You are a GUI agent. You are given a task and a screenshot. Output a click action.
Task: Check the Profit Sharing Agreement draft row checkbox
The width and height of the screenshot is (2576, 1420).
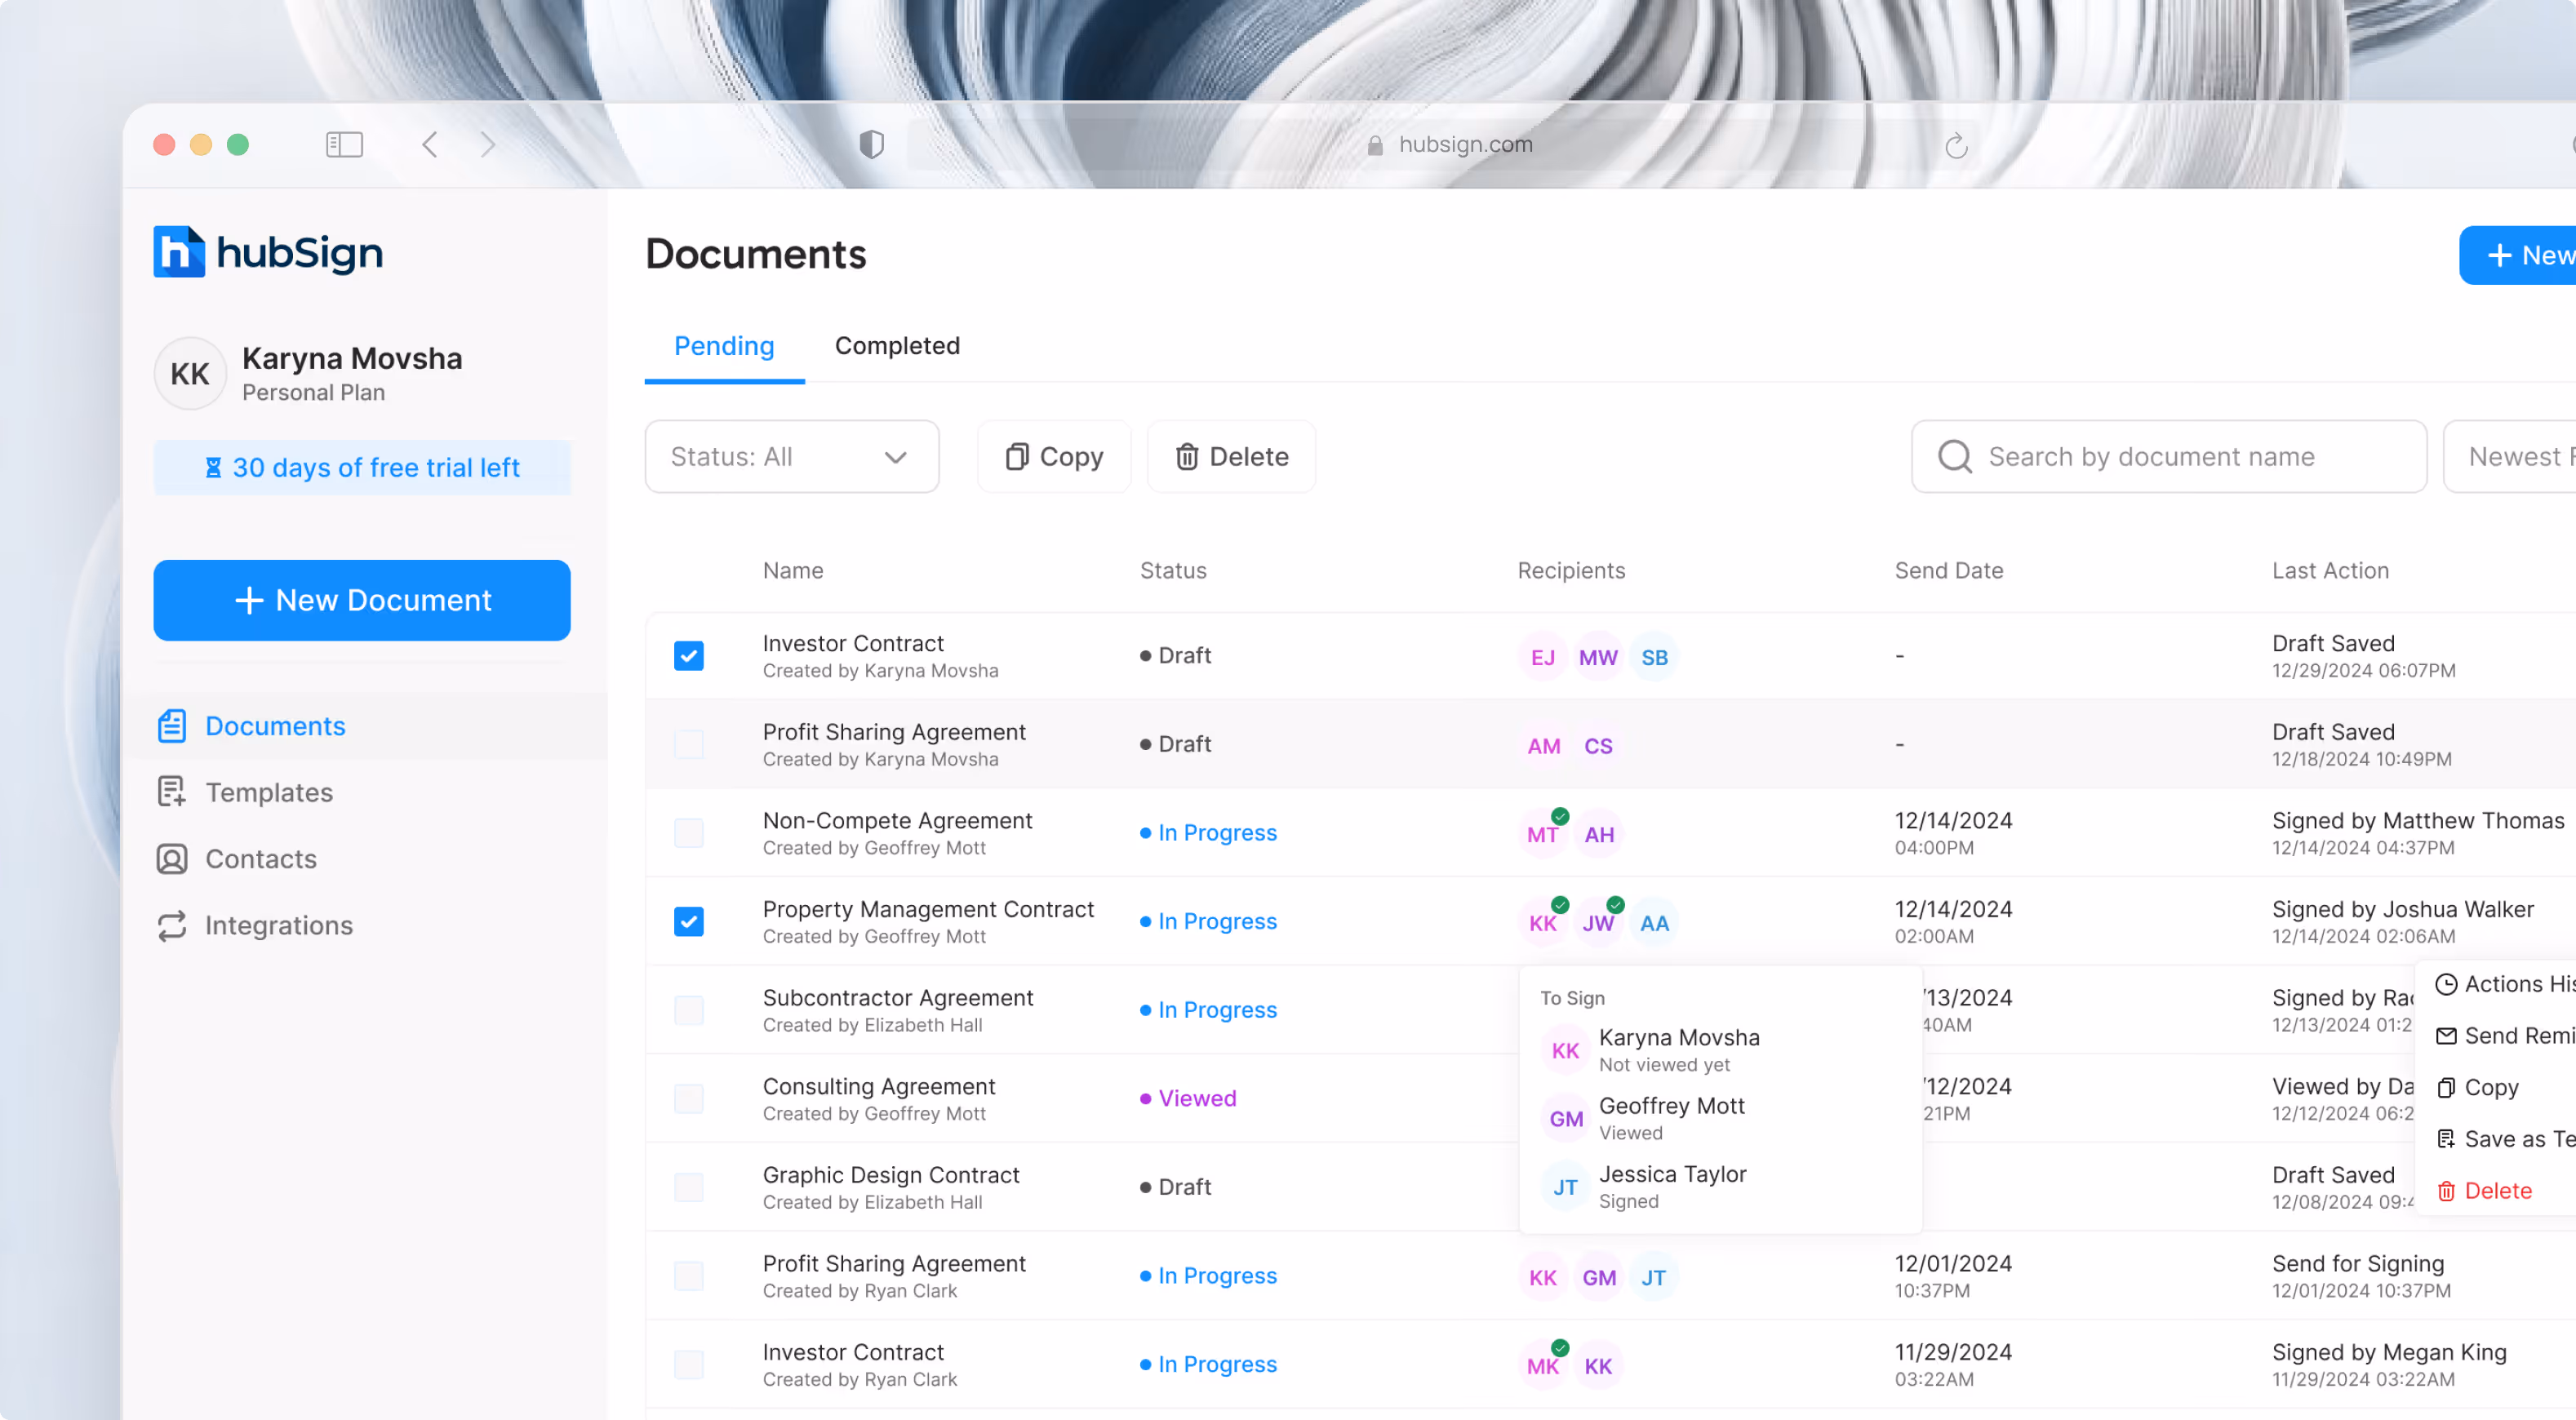click(689, 744)
